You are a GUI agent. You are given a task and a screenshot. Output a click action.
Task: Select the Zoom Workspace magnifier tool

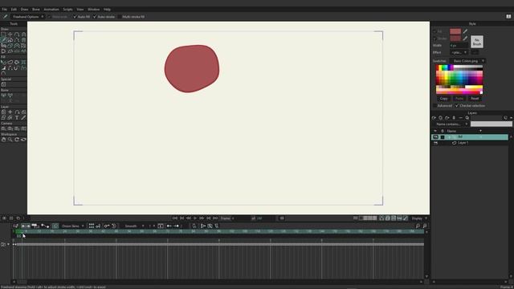[10, 140]
